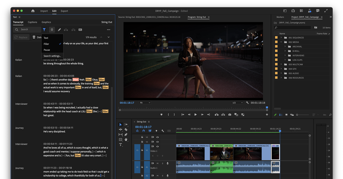The height and width of the screenshot is (179, 343).
Task: Open the Beta flask icon
Action: (310, 11)
